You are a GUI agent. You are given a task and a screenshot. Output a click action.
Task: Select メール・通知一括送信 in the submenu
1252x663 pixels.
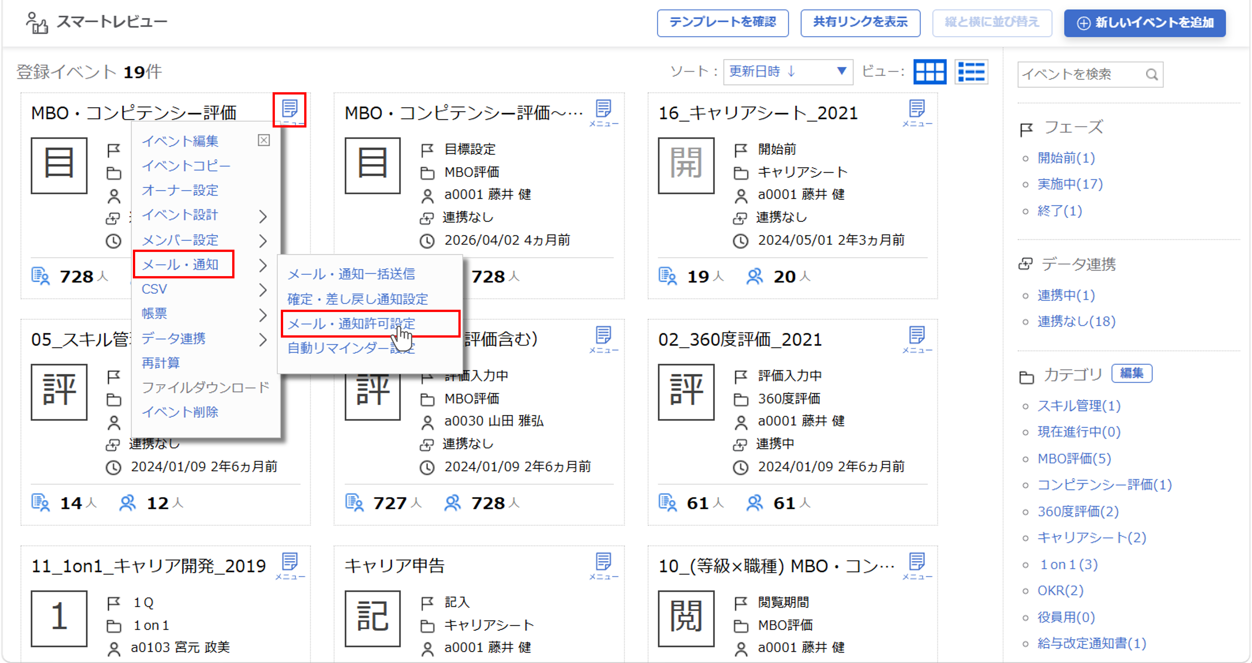[351, 274]
